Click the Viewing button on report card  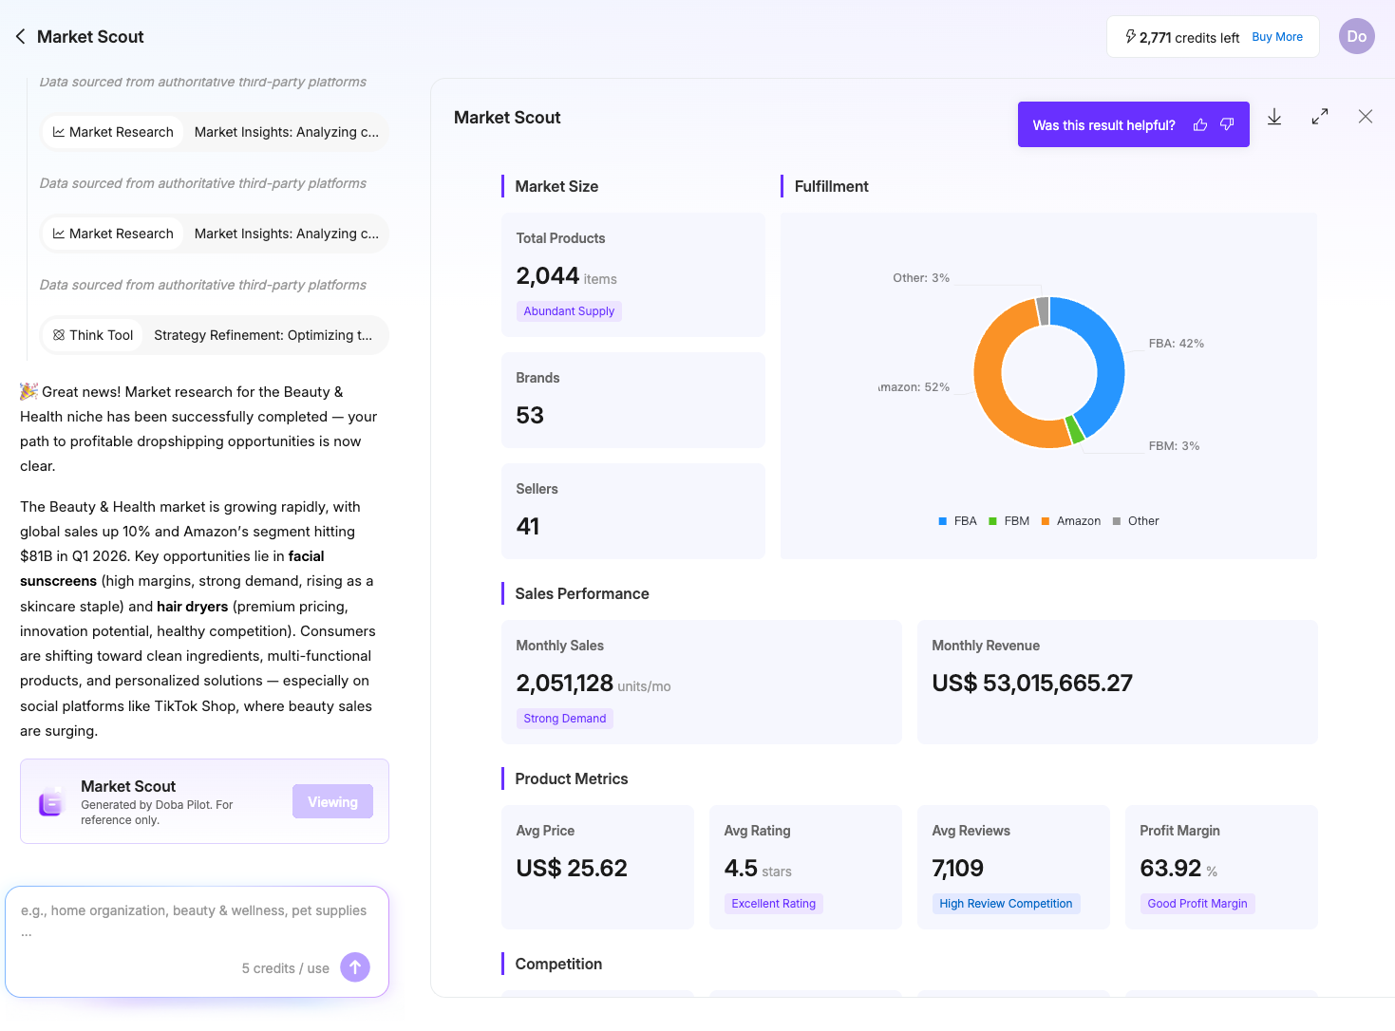(x=332, y=801)
